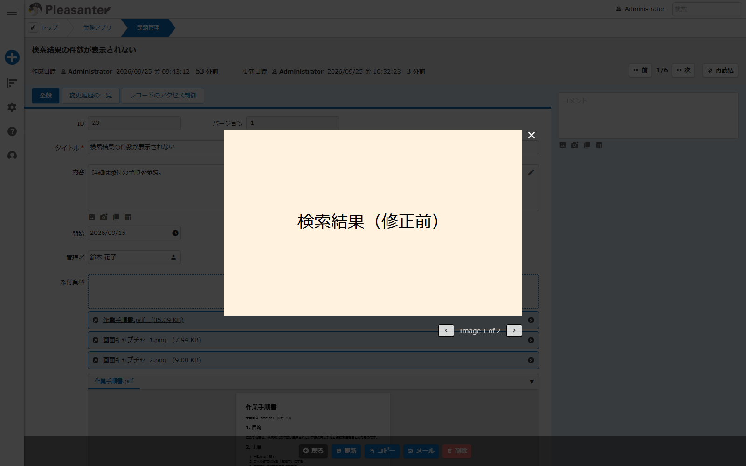Go to 課題管理 breadcrumb
This screenshot has height=466, width=746.
click(148, 28)
